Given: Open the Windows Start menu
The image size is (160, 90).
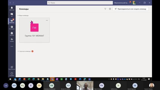Looking at the screenshot, I should (x=10, y=79).
